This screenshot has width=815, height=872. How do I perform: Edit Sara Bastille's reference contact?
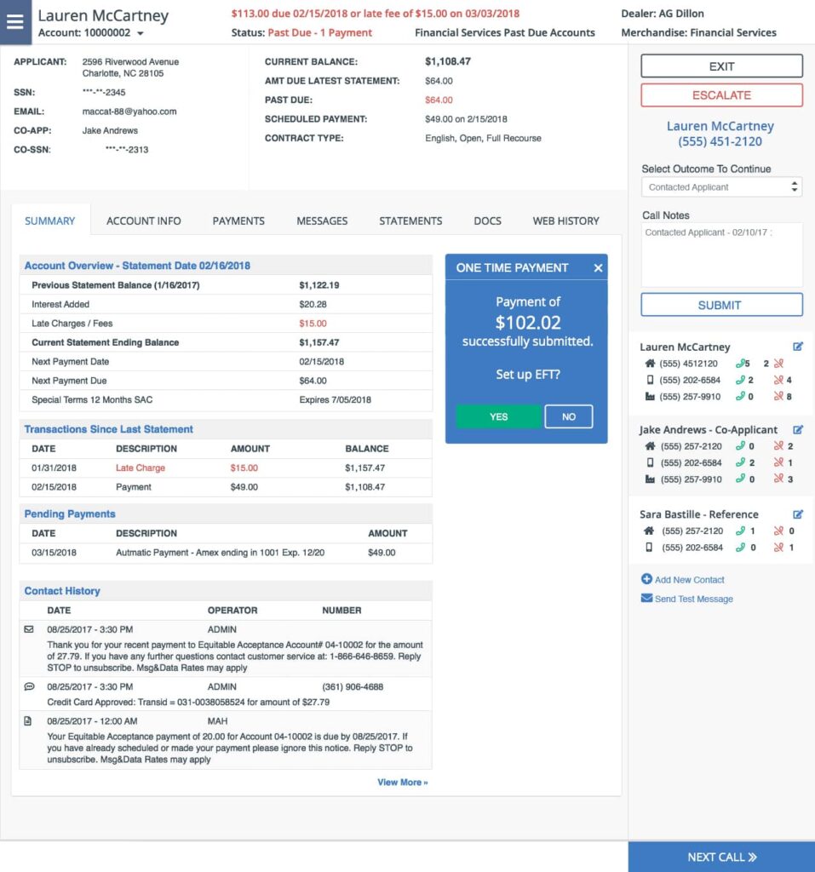[798, 513]
